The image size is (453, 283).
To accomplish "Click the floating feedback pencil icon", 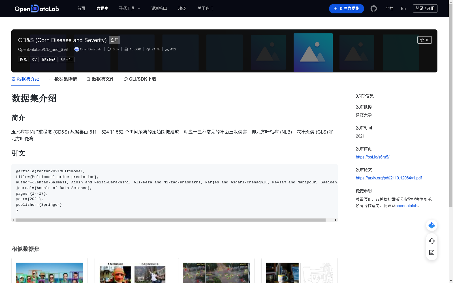I will click(431, 252).
